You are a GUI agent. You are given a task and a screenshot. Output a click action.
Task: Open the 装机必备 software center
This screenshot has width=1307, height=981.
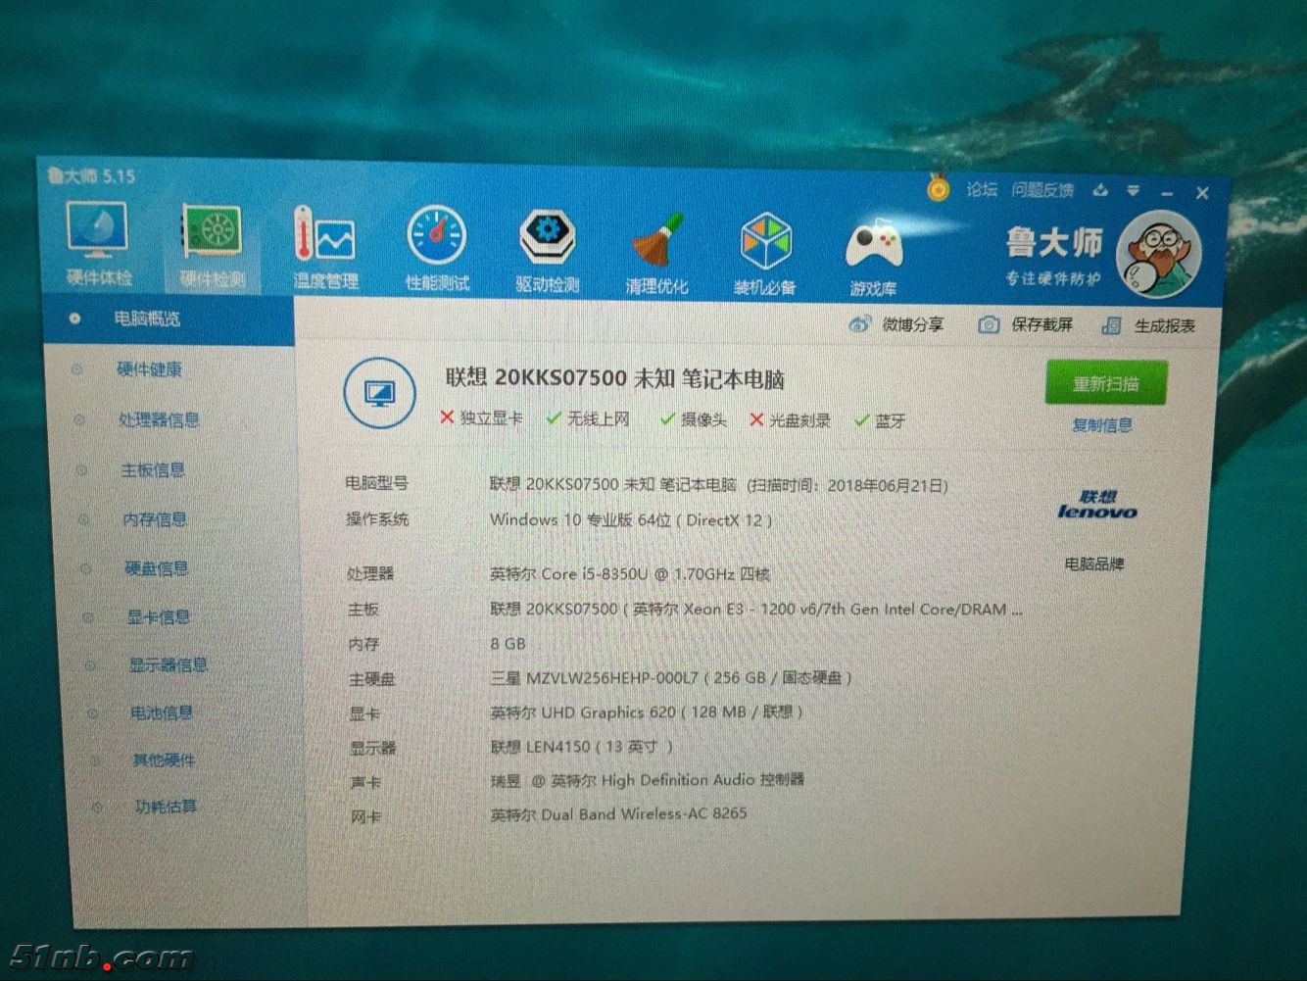tap(765, 245)
